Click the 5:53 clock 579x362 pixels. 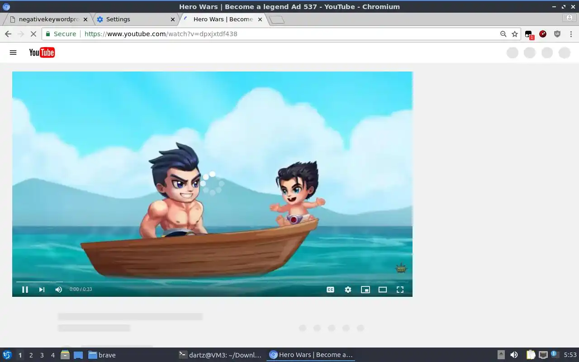click(x=570, y=355)
